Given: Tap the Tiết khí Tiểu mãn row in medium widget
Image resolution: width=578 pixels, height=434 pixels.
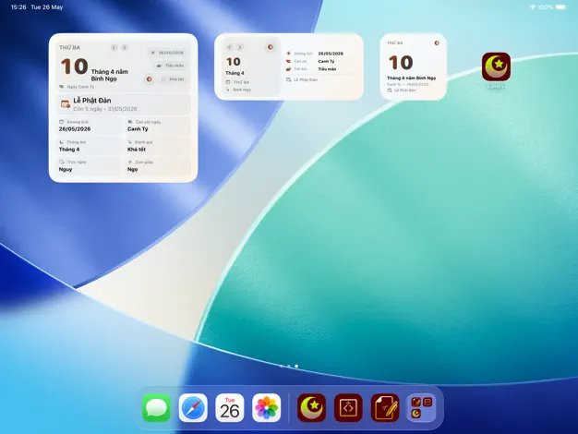Looking at the screenshot, I should coord(311,69).
